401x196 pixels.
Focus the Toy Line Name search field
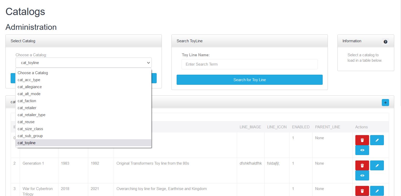[250, 64]
